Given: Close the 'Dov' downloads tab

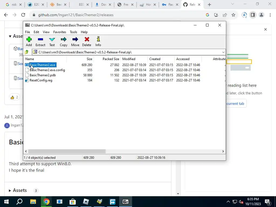Looking at the screenshot, I should coord(110,5).
